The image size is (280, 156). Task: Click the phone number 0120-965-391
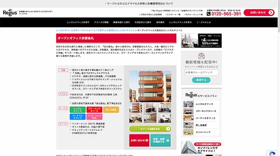(x=226, y=14)
